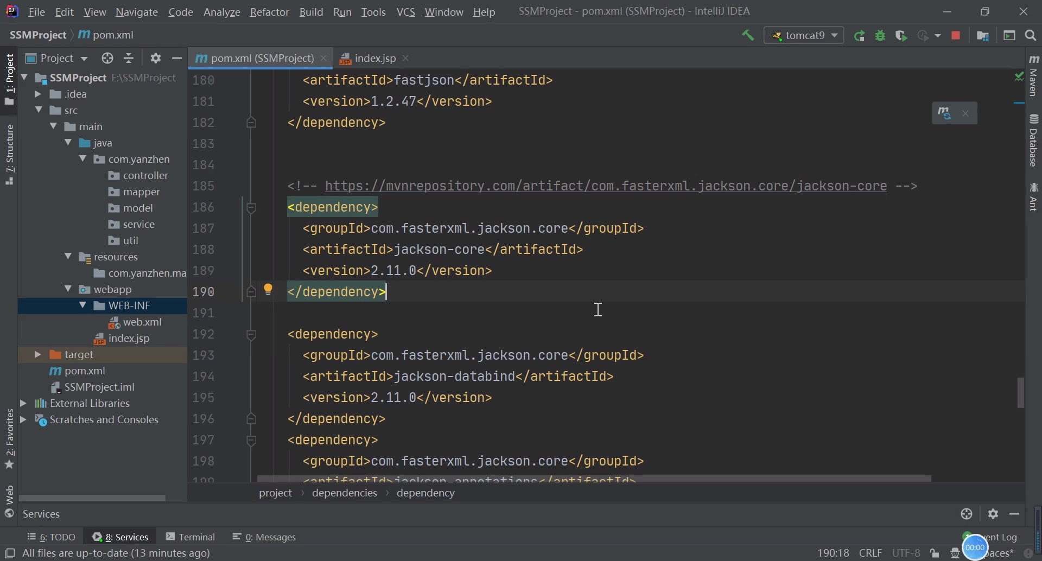
Task: Open the Terminal tool window button
Action: (x=190, y=537)
